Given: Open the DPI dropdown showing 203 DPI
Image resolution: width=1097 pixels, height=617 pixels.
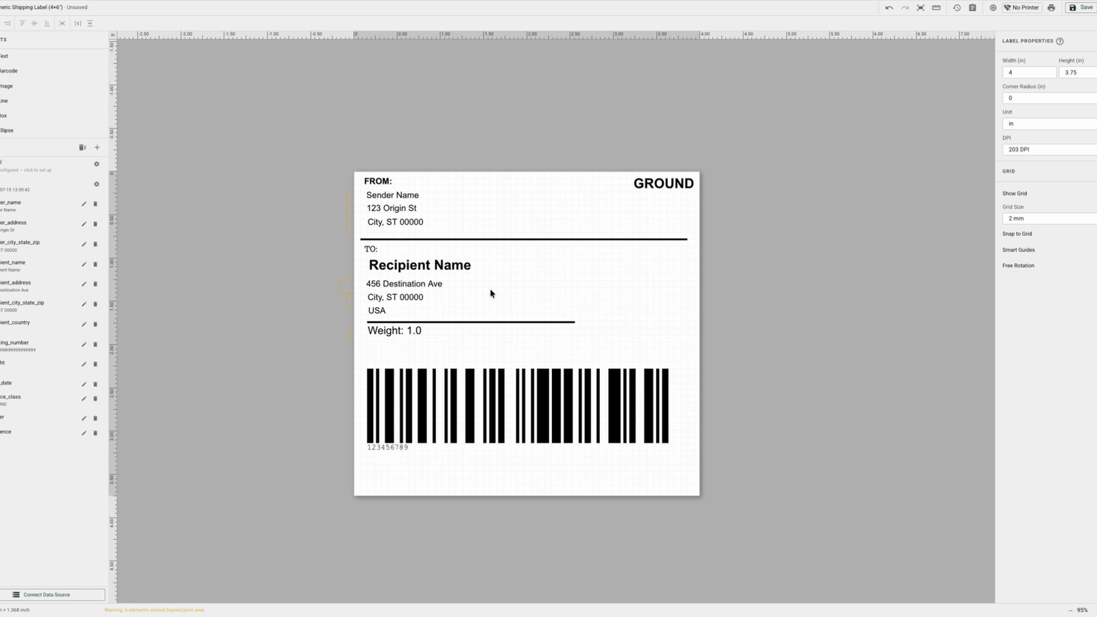Looking at the screenshot, I should point(1050,149).
